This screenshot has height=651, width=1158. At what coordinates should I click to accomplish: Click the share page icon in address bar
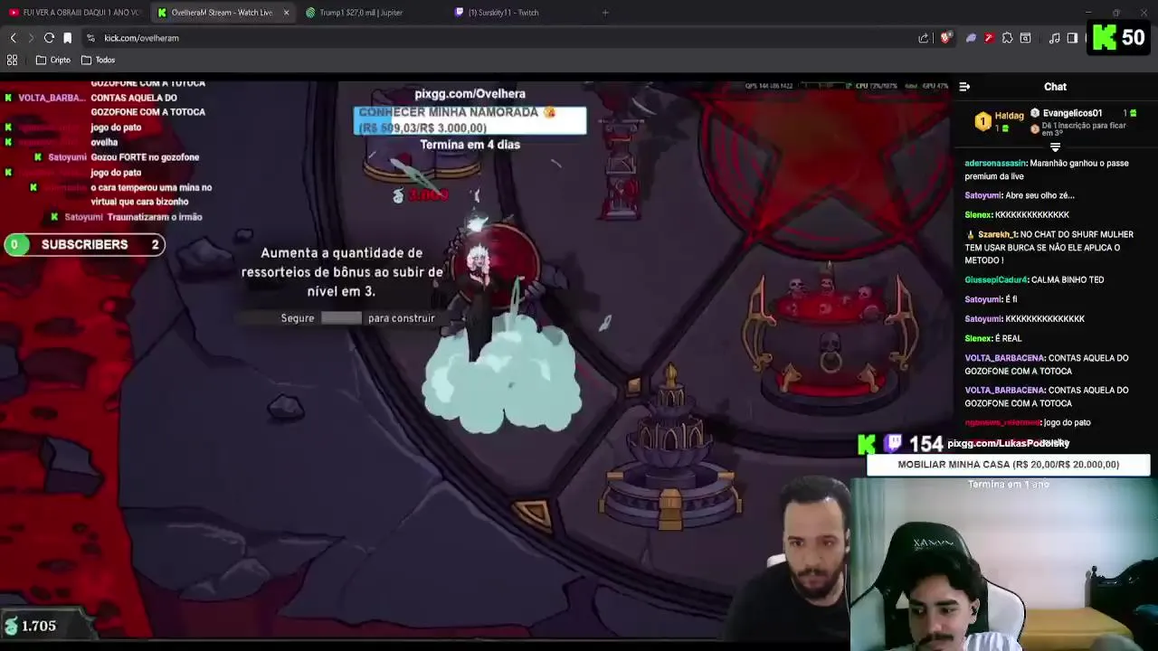click(x=923, y=38)
